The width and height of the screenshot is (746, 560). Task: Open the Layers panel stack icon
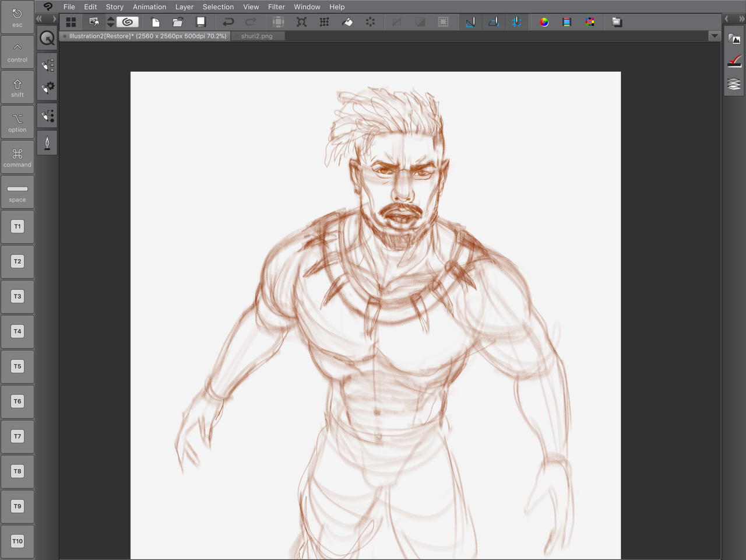734,85
